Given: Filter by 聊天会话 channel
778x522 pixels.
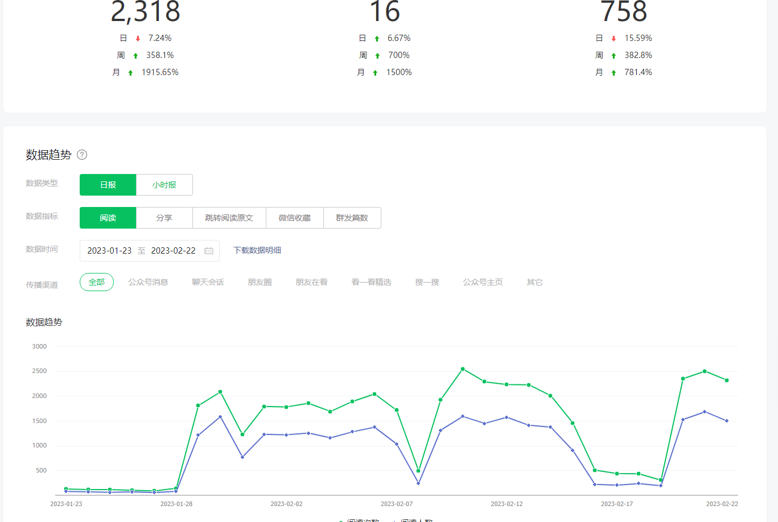Looking at the screenshot, I should click(x=208, y=282).
